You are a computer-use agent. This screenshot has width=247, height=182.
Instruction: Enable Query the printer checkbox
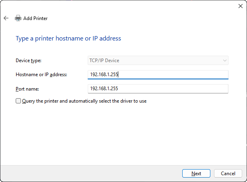click(x=18, y=101)
